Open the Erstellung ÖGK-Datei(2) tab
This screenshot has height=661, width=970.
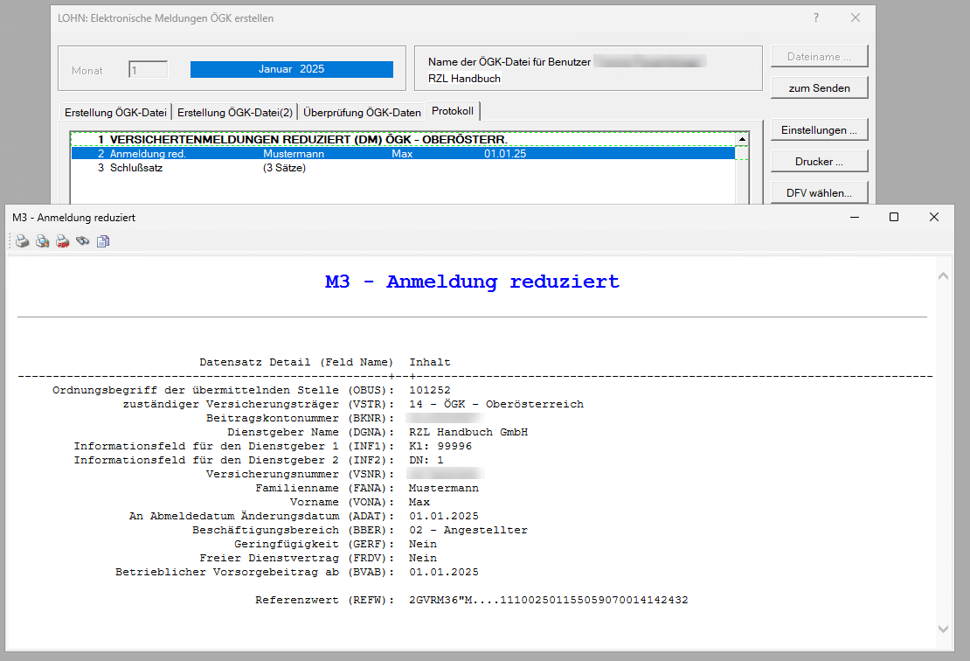coord(234,113)
